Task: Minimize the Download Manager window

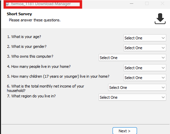Action: coord(132,4)
